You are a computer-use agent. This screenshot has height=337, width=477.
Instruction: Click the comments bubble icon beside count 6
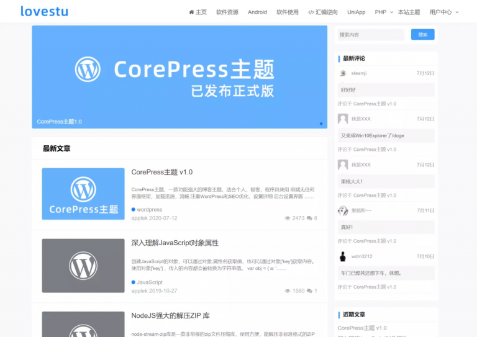tap(309, 218)
